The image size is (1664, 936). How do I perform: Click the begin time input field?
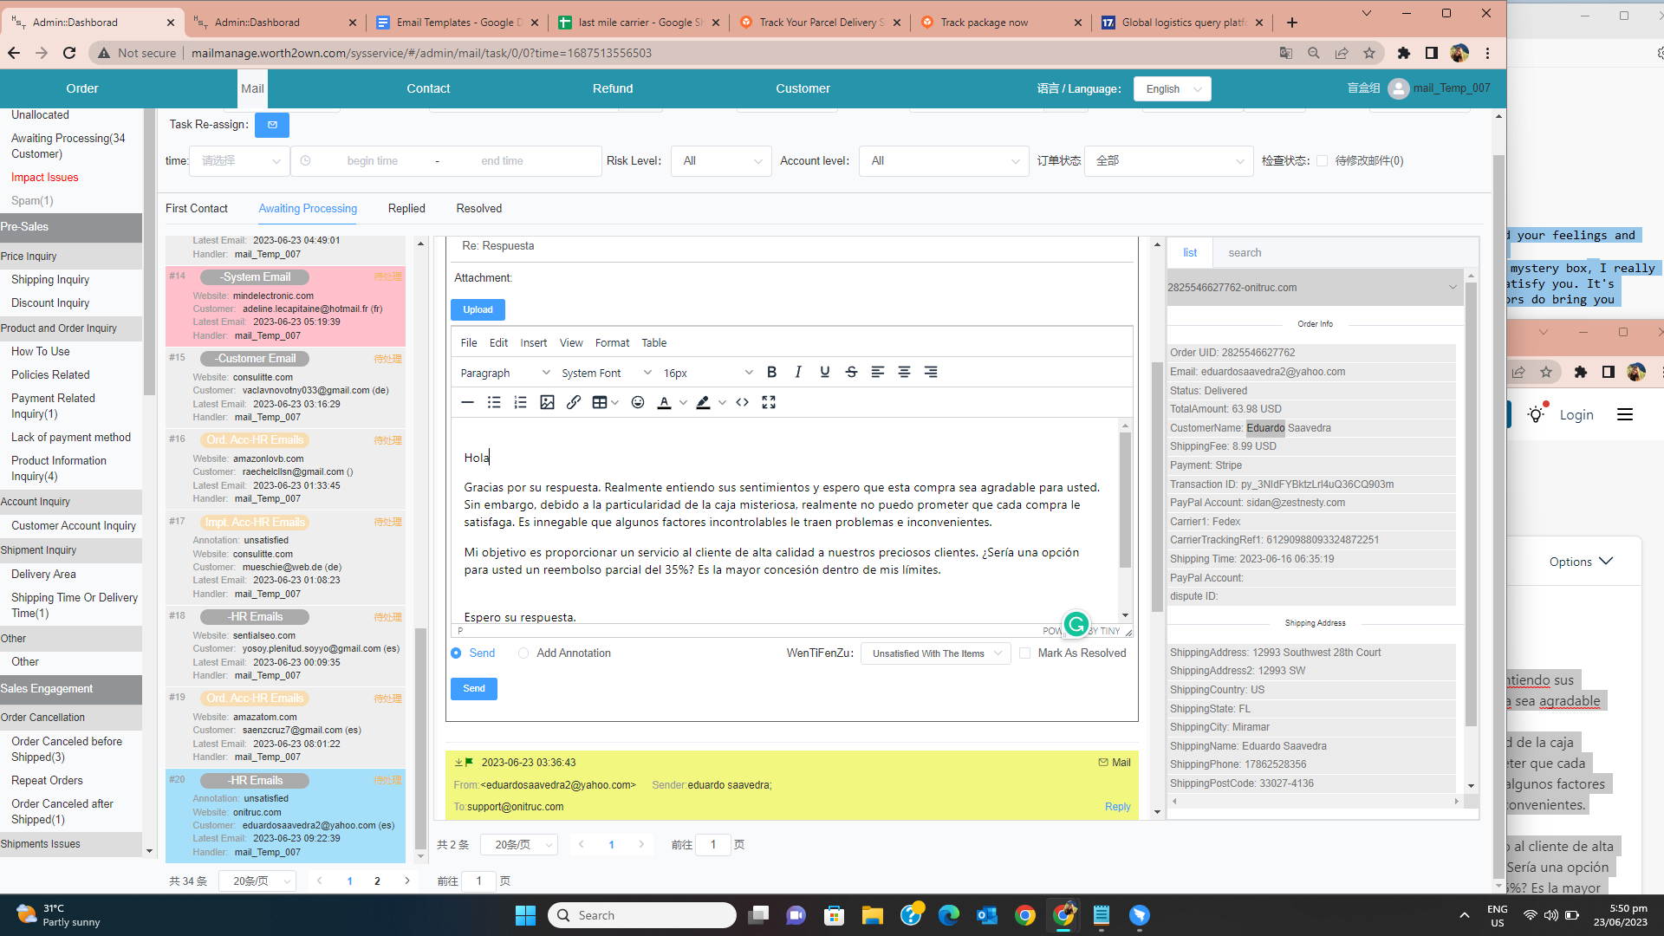point(373,161)
